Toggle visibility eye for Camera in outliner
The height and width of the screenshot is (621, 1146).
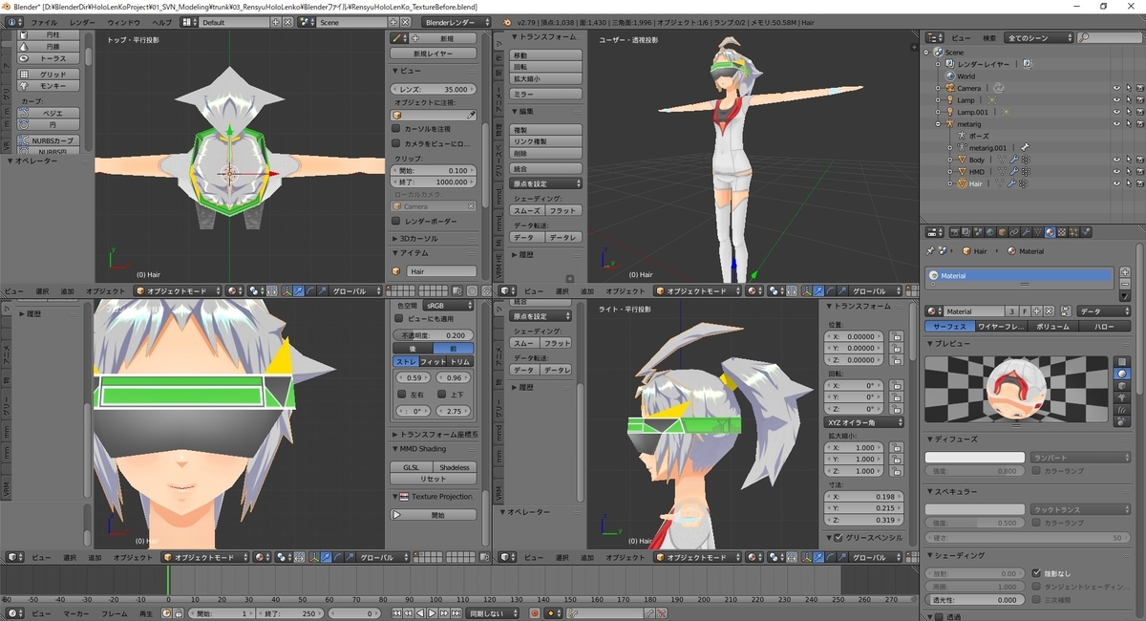point(1116,88)
